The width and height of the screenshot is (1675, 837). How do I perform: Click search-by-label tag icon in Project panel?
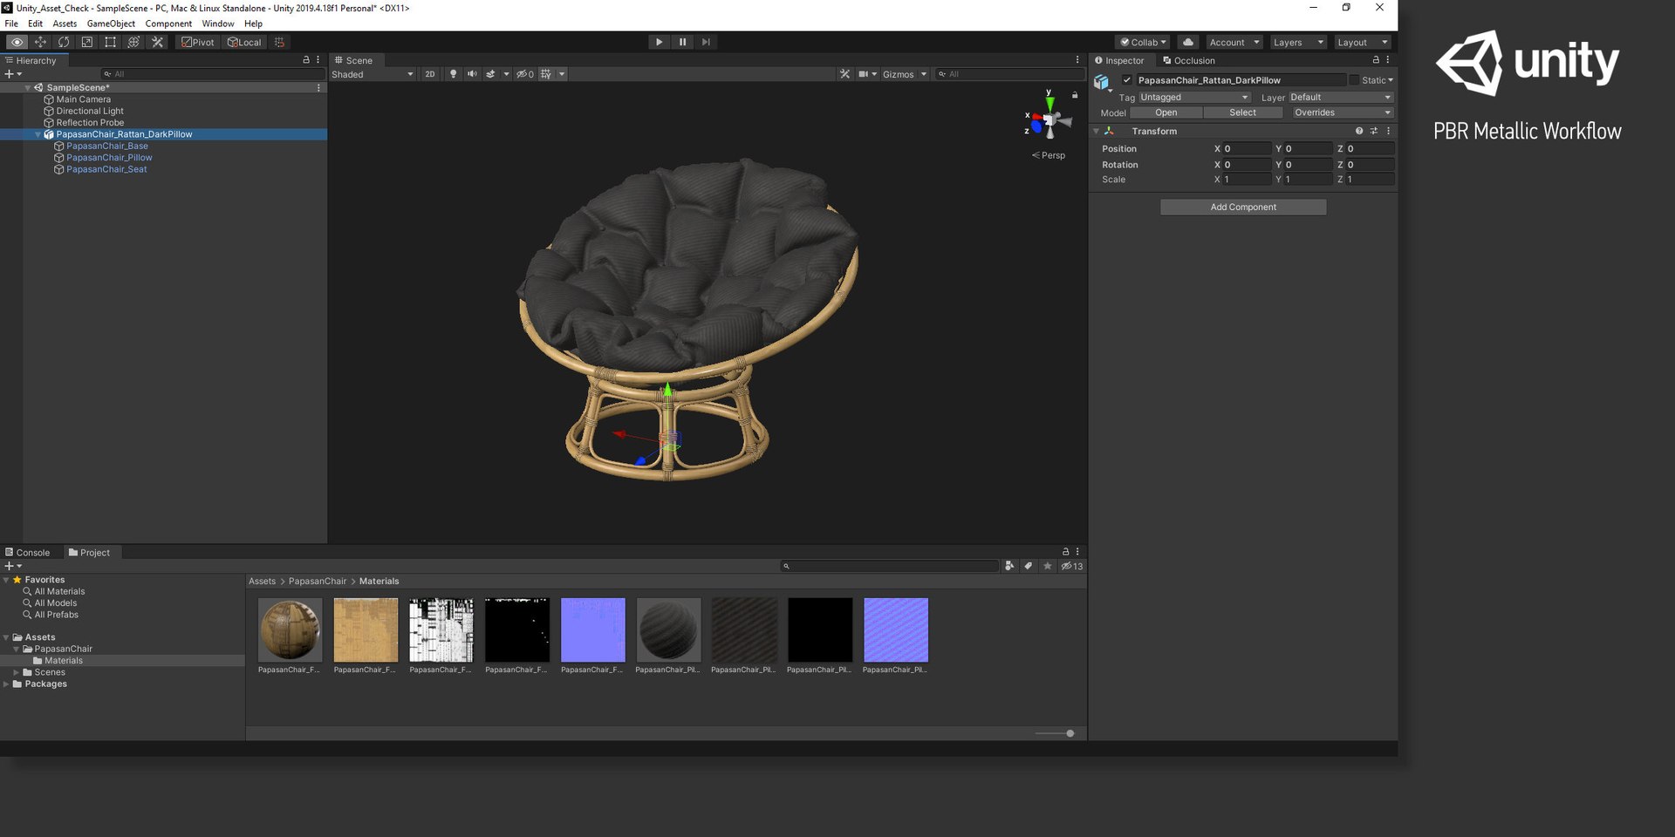tap(1029, 566)
